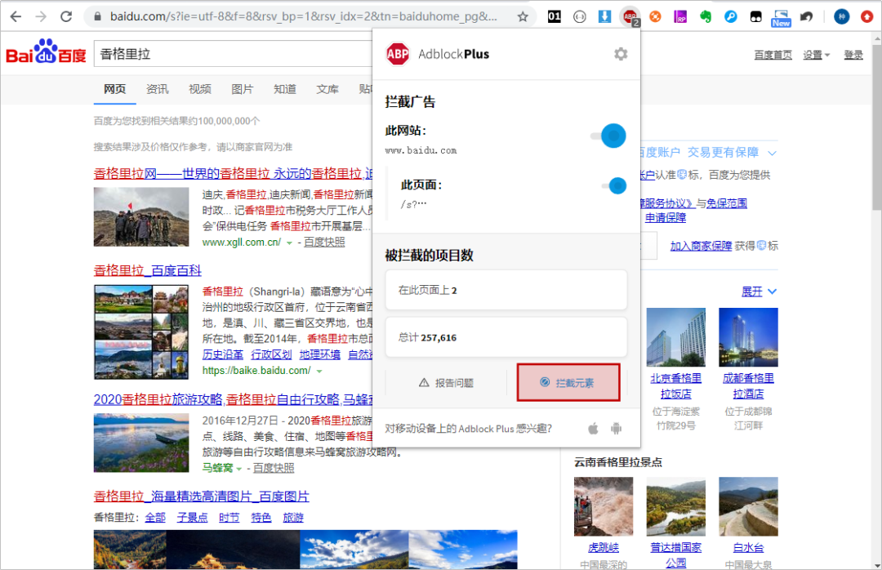
Task: Select the 网页 search tab
Action: pos(115,89)
